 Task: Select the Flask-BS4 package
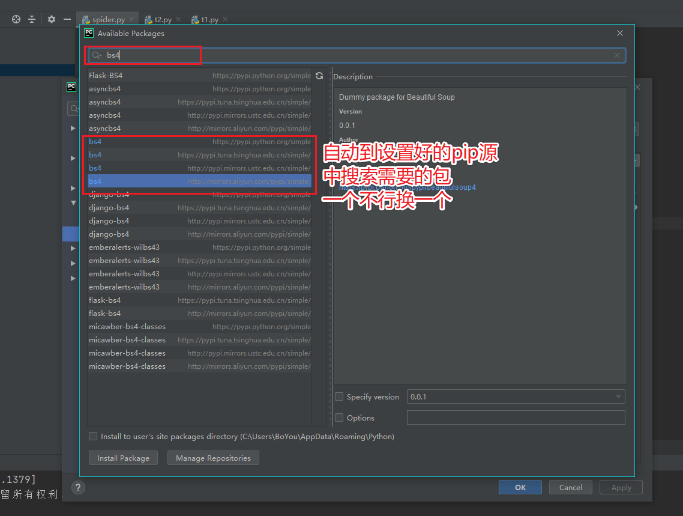click(x=199, y=76)
